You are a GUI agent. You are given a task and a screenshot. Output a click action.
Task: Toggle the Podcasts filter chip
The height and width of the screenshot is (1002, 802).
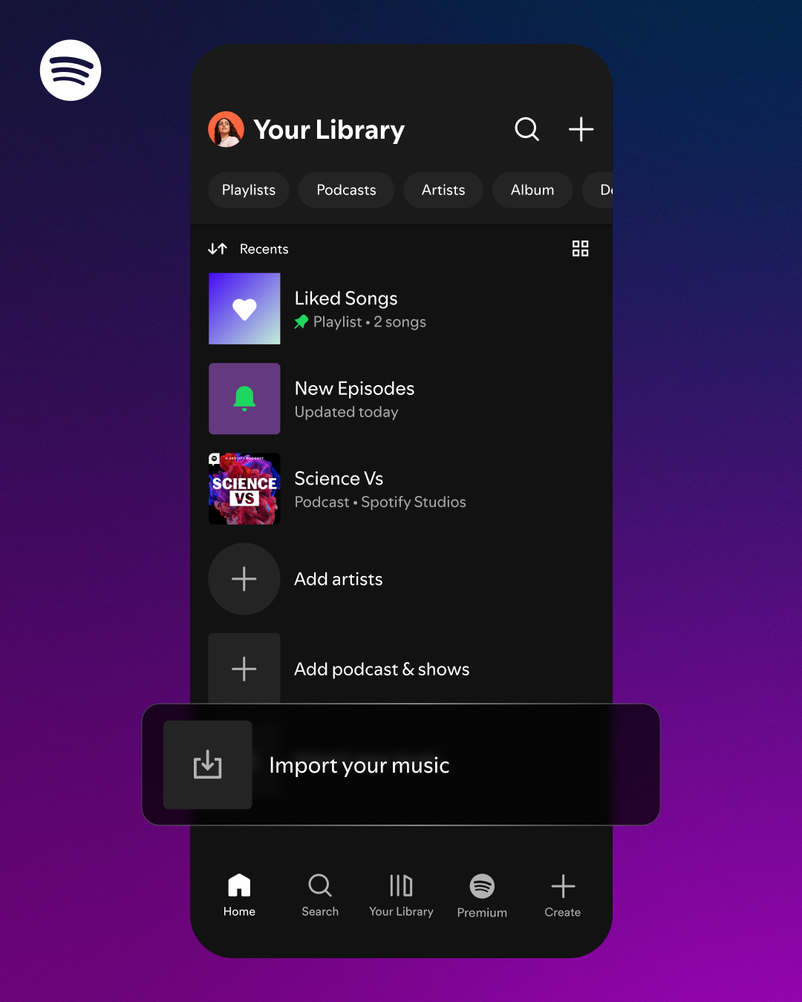coord(345,190)
